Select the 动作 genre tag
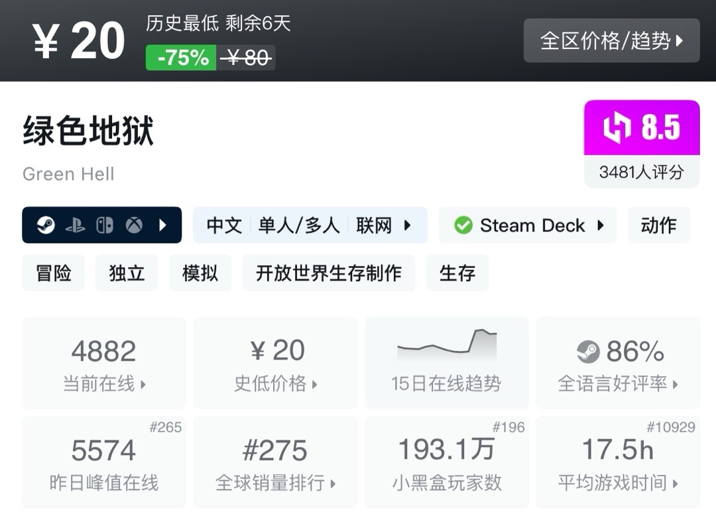The image size is (716, 516). [658, 226]
